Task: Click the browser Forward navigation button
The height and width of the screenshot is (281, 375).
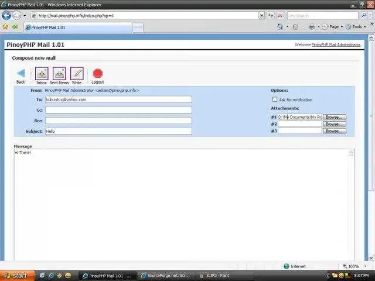Action: tap(16, 16)
